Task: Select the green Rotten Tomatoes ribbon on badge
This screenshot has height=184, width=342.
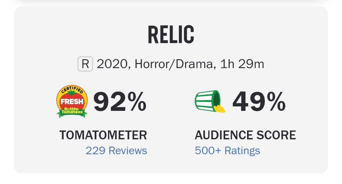Action: (x=72, y=112)
